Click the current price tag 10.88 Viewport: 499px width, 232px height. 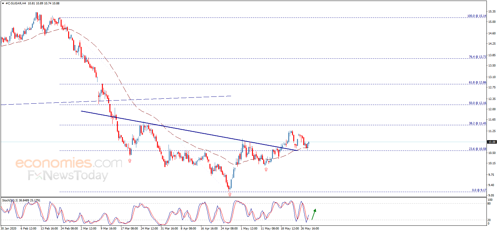(x=492, y=142)
